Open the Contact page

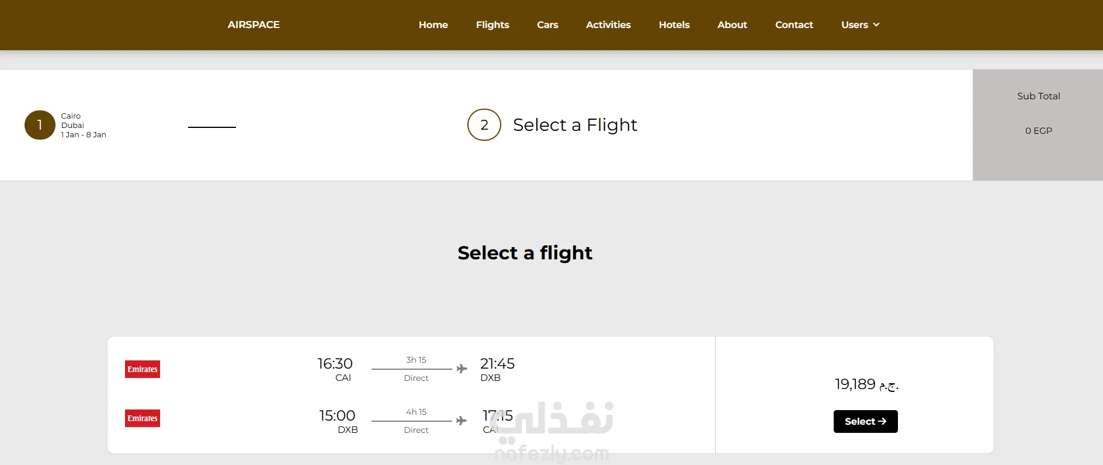click(793, 25)
